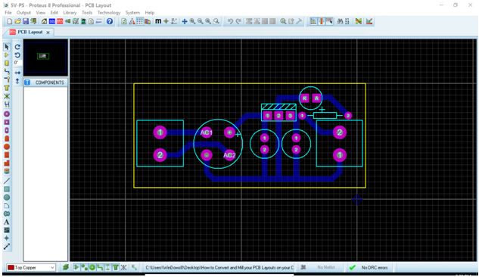The image size is (479, 277).
Task: Open the Output menu
Action: [23, 13]
